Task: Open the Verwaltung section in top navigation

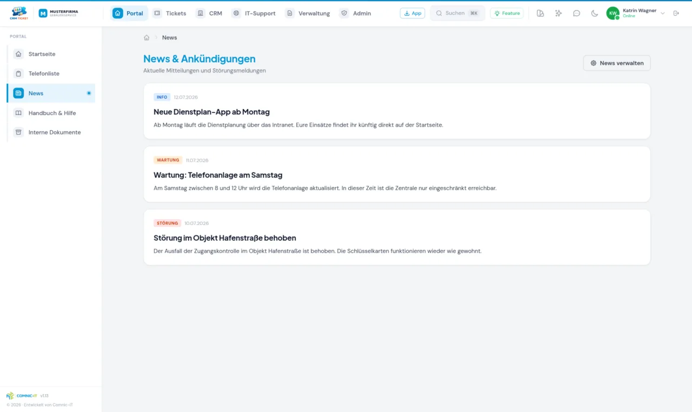Action: (x=308, y=14)
